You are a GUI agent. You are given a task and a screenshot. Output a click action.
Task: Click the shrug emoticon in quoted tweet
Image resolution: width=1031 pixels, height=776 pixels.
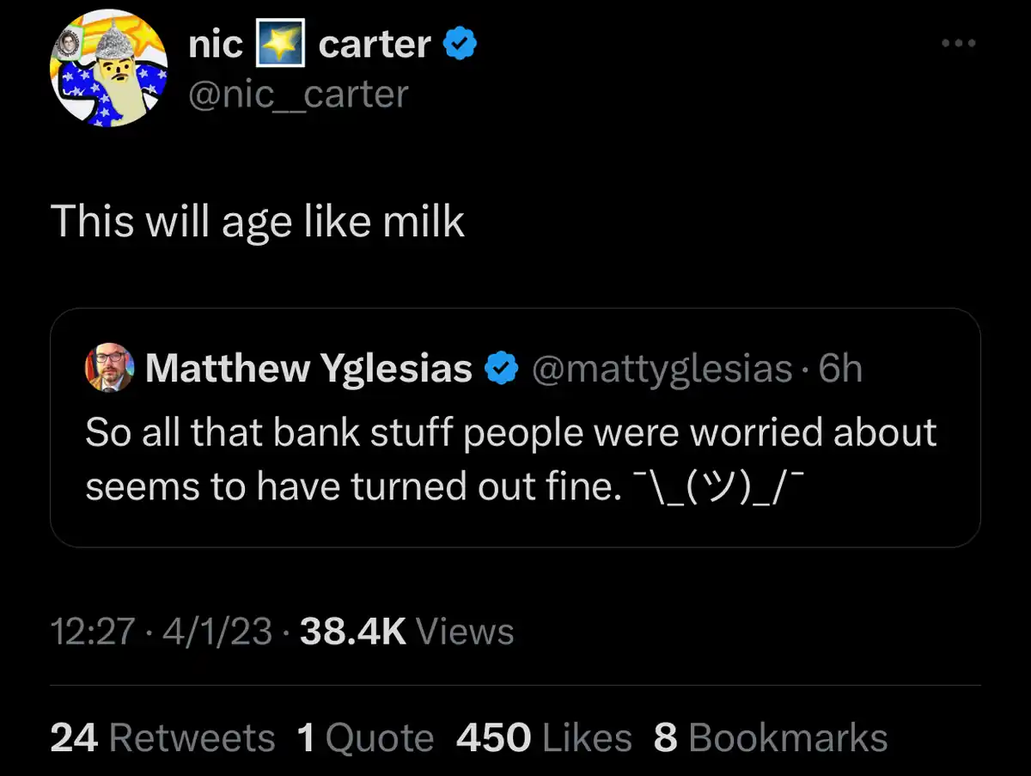point(717,486)
